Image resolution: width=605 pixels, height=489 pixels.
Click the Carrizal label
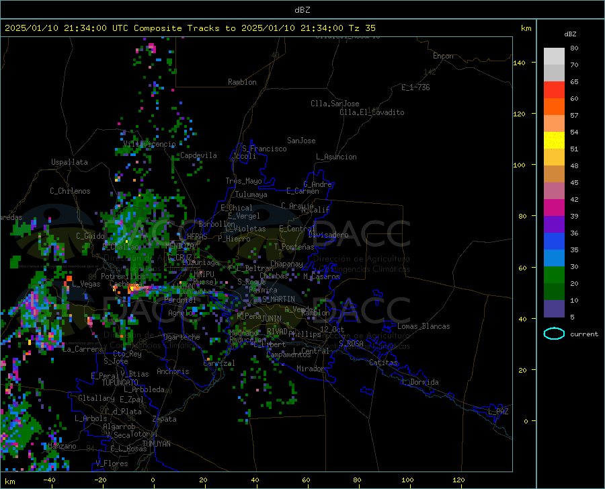click(x=219, y=364)
